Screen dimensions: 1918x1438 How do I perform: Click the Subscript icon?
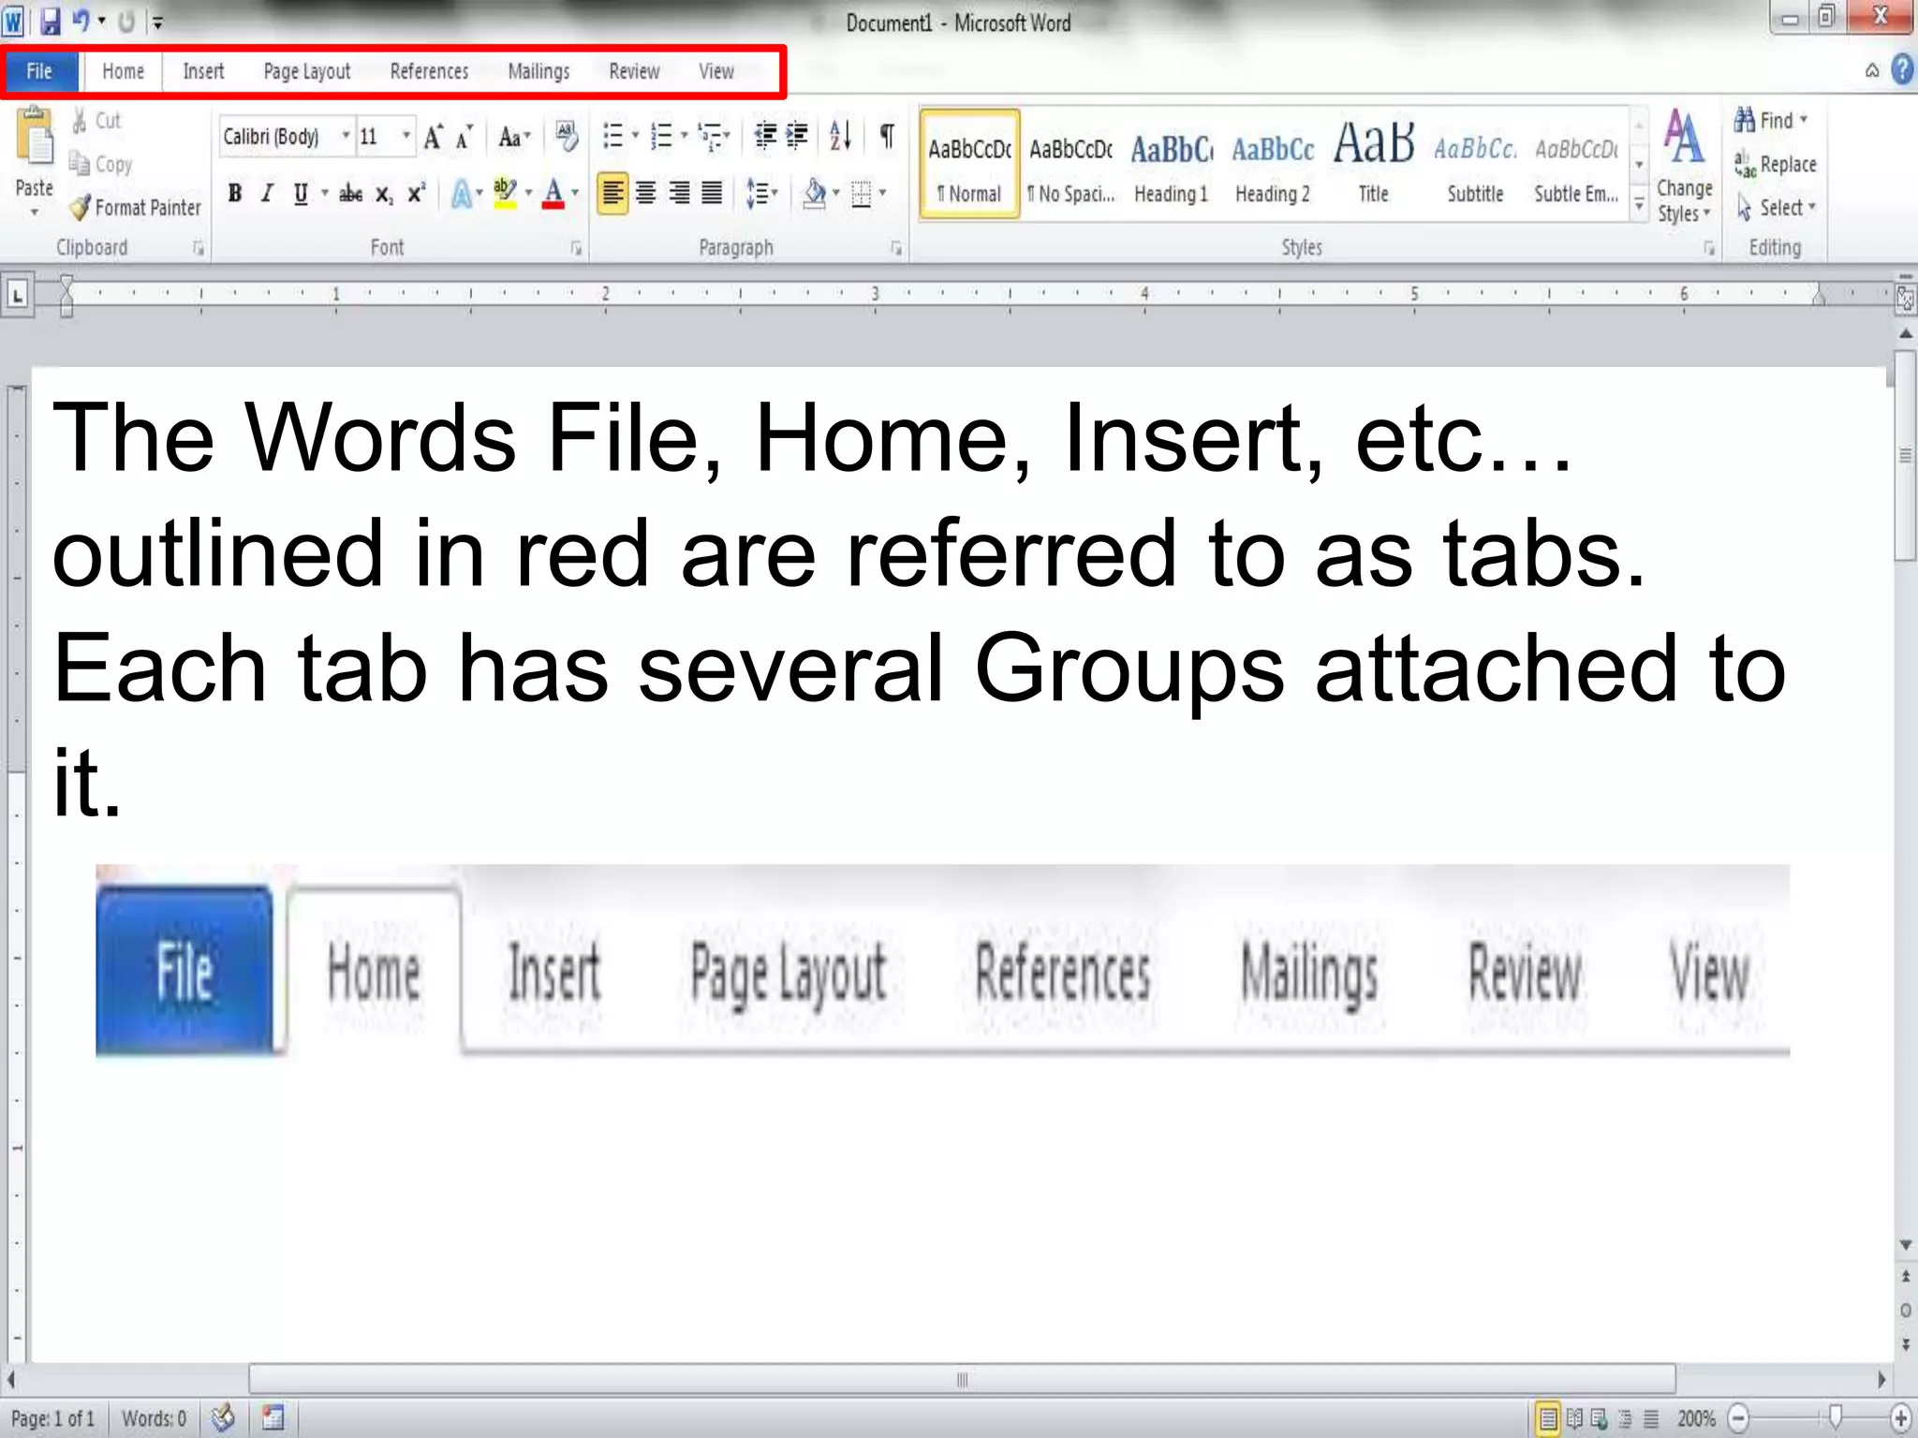pyautogui.click(x=384, y=194)
